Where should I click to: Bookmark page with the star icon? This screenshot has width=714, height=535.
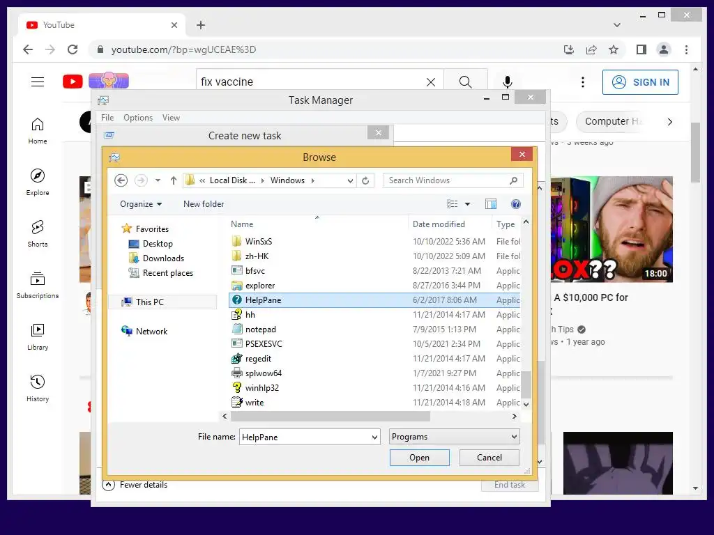(x=614, y=49)
